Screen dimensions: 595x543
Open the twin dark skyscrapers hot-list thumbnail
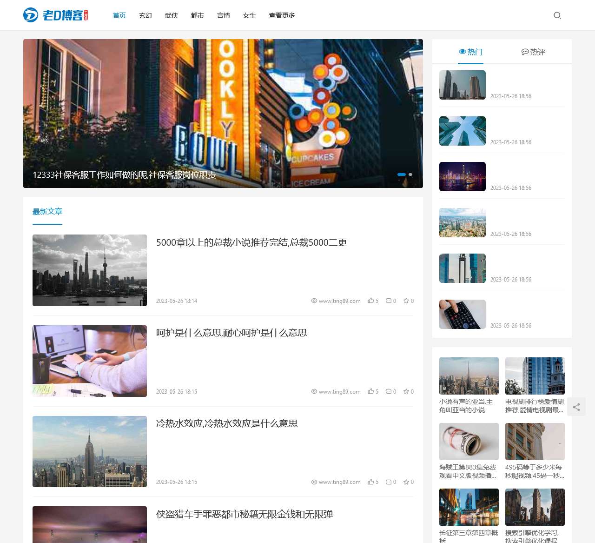pos(463,85)
